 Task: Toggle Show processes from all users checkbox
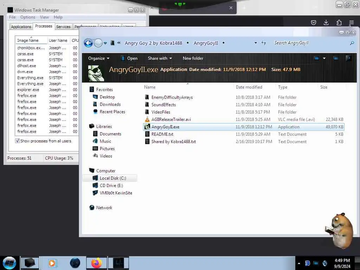[18, 141]
